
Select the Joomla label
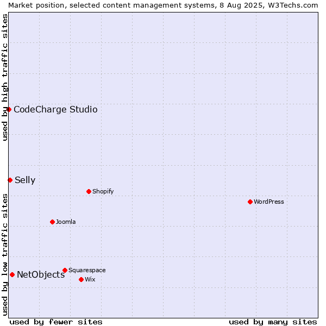pos(66,222)
